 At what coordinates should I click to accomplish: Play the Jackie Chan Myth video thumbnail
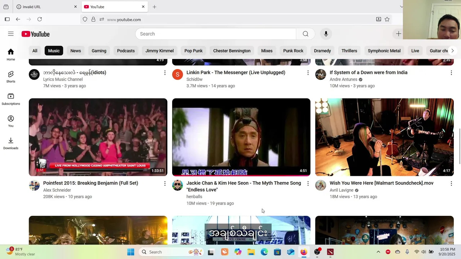[x=241, y=137]
